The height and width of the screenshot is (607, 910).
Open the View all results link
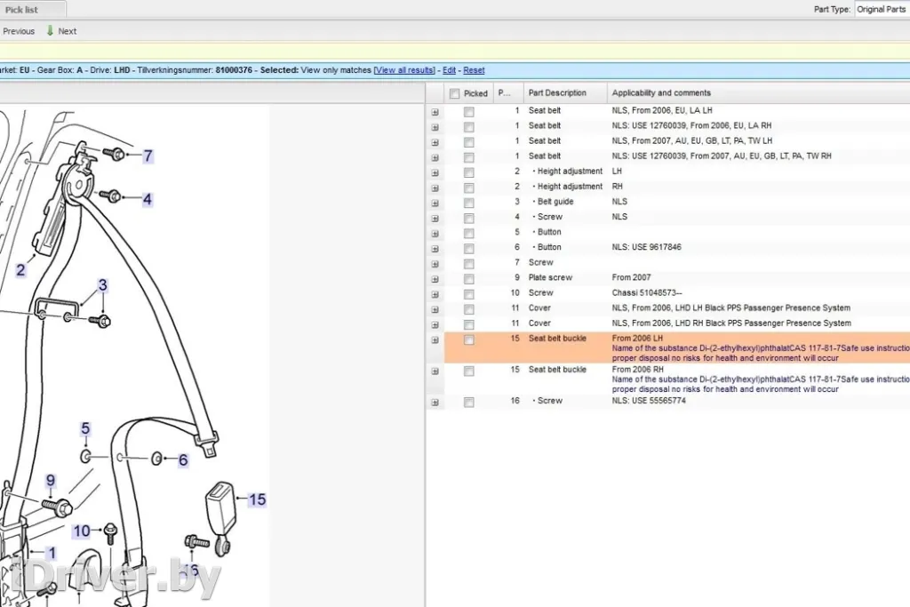pyautogui.click(x=405, y=70)
